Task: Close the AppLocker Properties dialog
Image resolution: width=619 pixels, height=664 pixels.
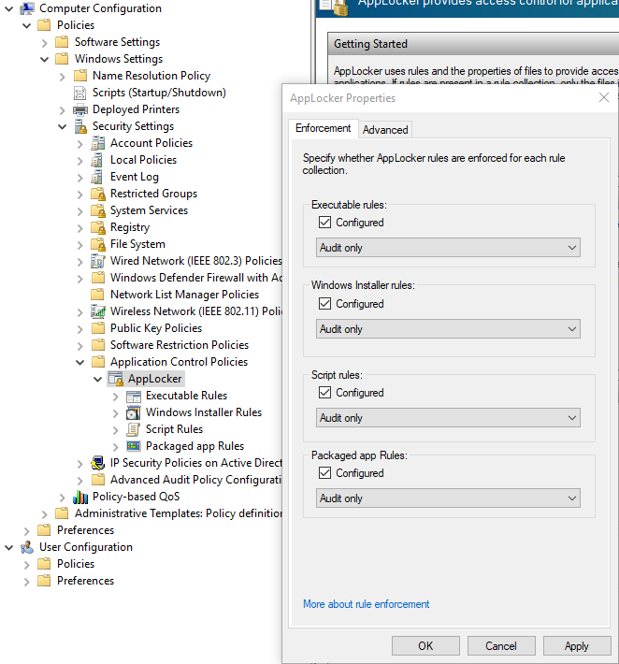Action: [604, 97]
